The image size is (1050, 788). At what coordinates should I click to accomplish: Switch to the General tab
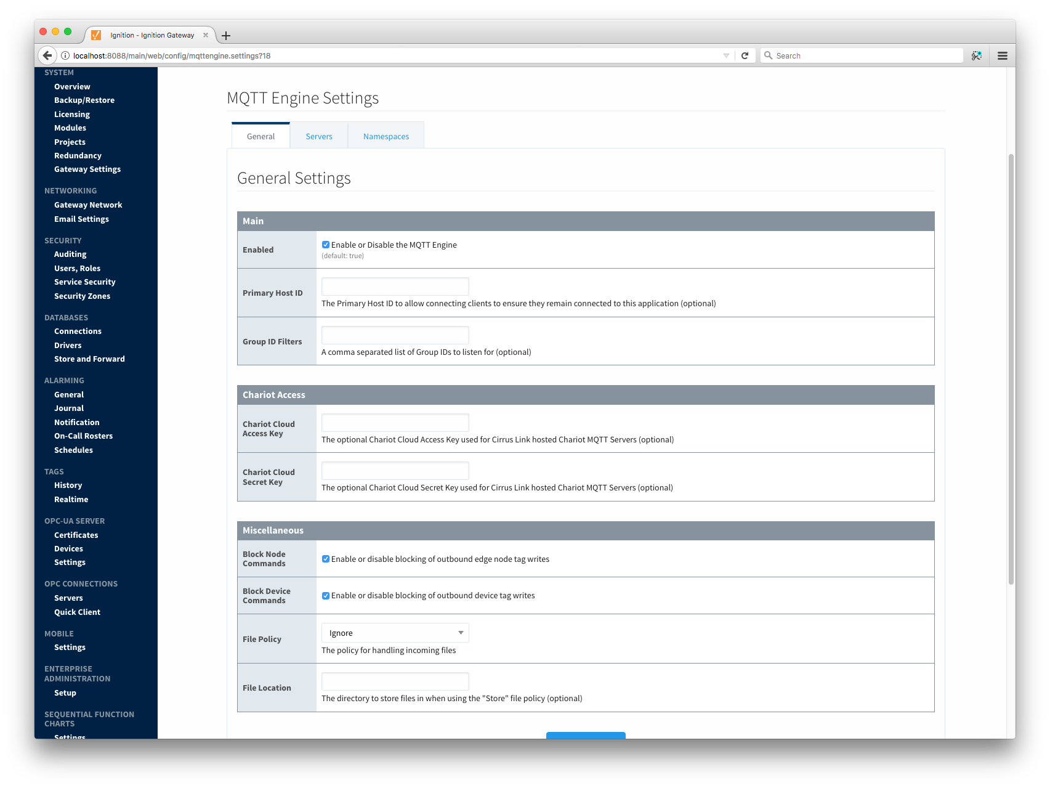point(261,136)
